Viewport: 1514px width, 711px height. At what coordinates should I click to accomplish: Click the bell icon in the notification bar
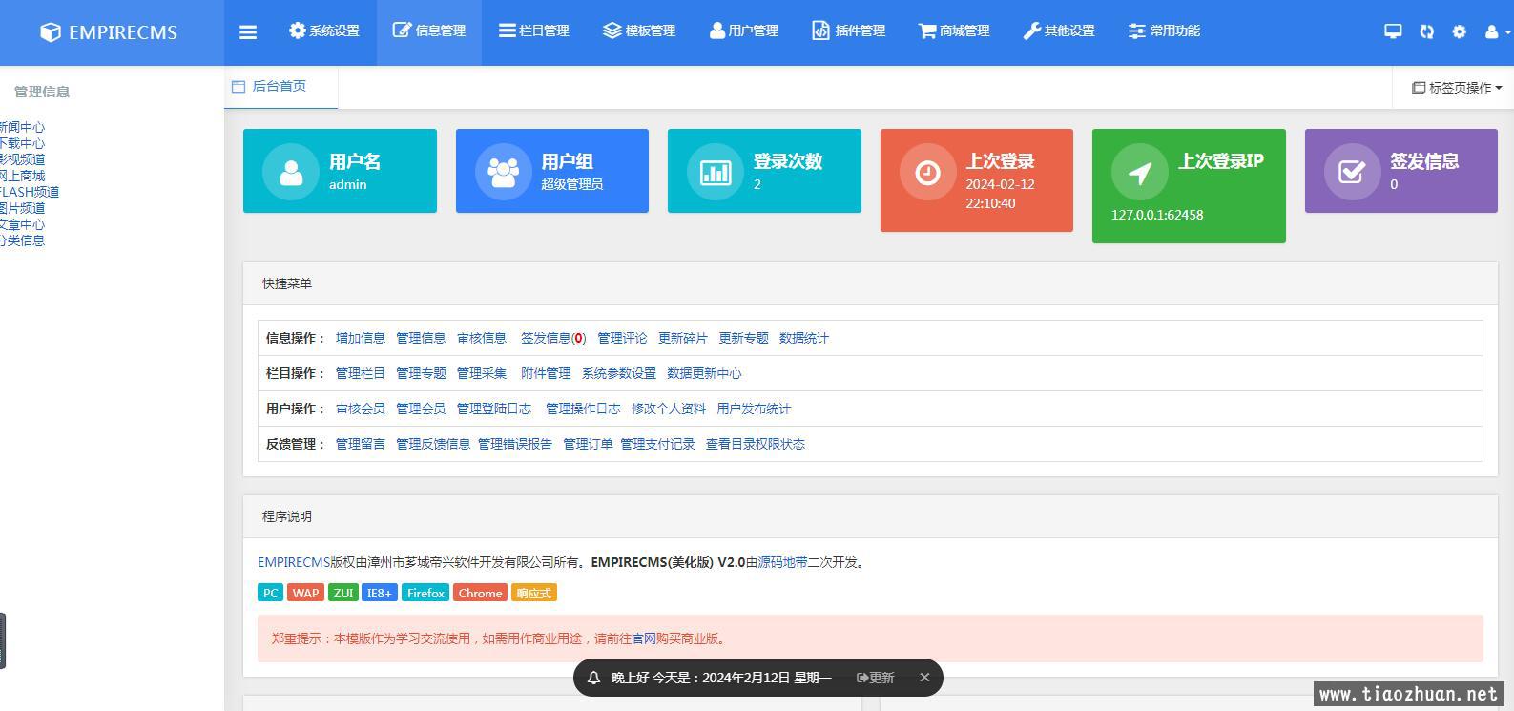(x=593, y=678)
